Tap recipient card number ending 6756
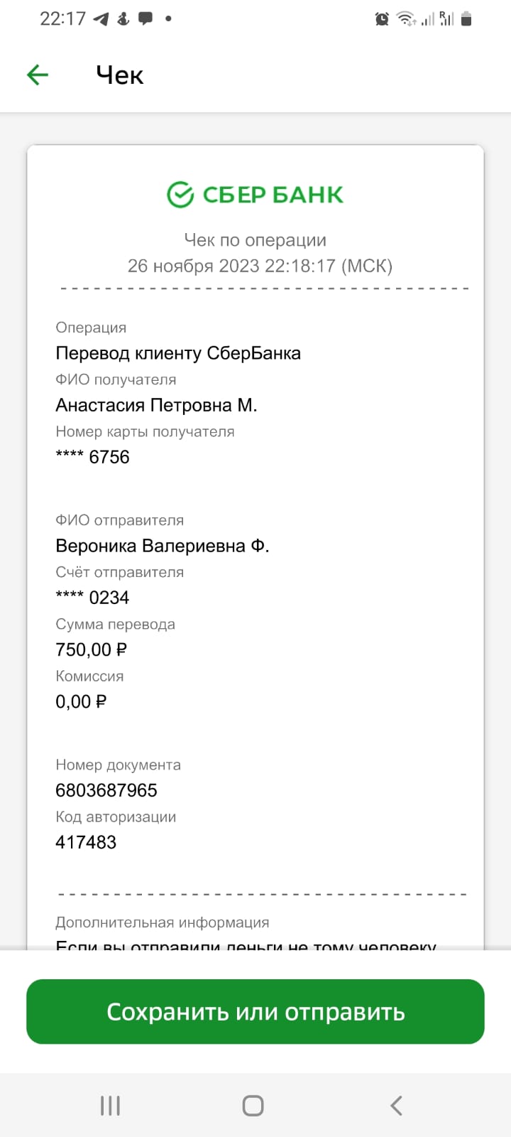Image resolution: width=511 pixels, height=1137 pixels. [92, 457]
